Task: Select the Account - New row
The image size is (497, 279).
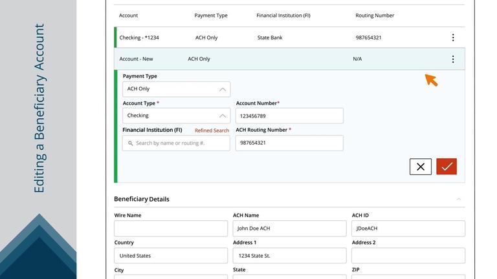Action: pos(289,59)
